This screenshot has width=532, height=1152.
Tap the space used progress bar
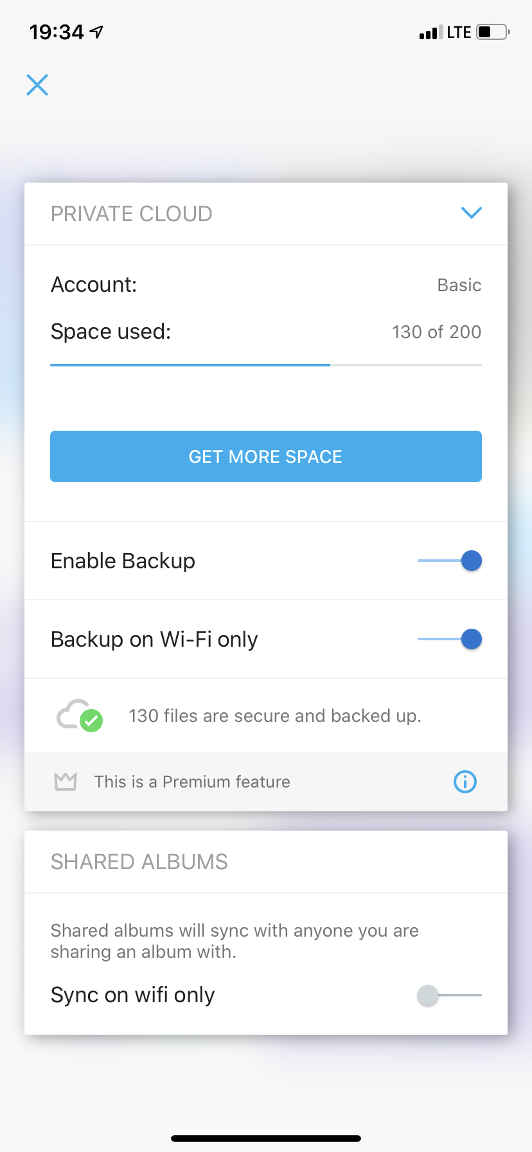click(x=266, y=365)
